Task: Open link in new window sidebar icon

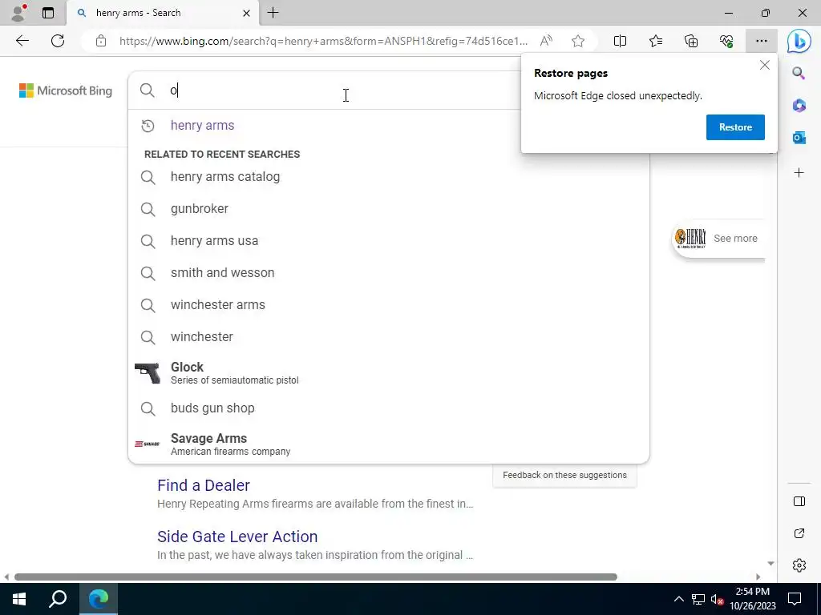Action: pyautogui.click(x=799, y=533)
